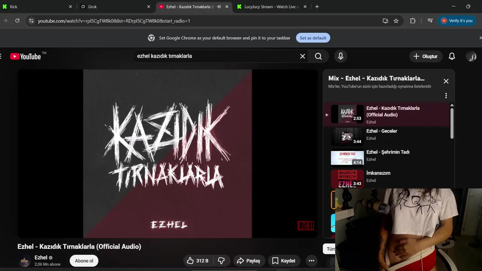Open more actions three-dot button below video

click(x=311, y=260)
